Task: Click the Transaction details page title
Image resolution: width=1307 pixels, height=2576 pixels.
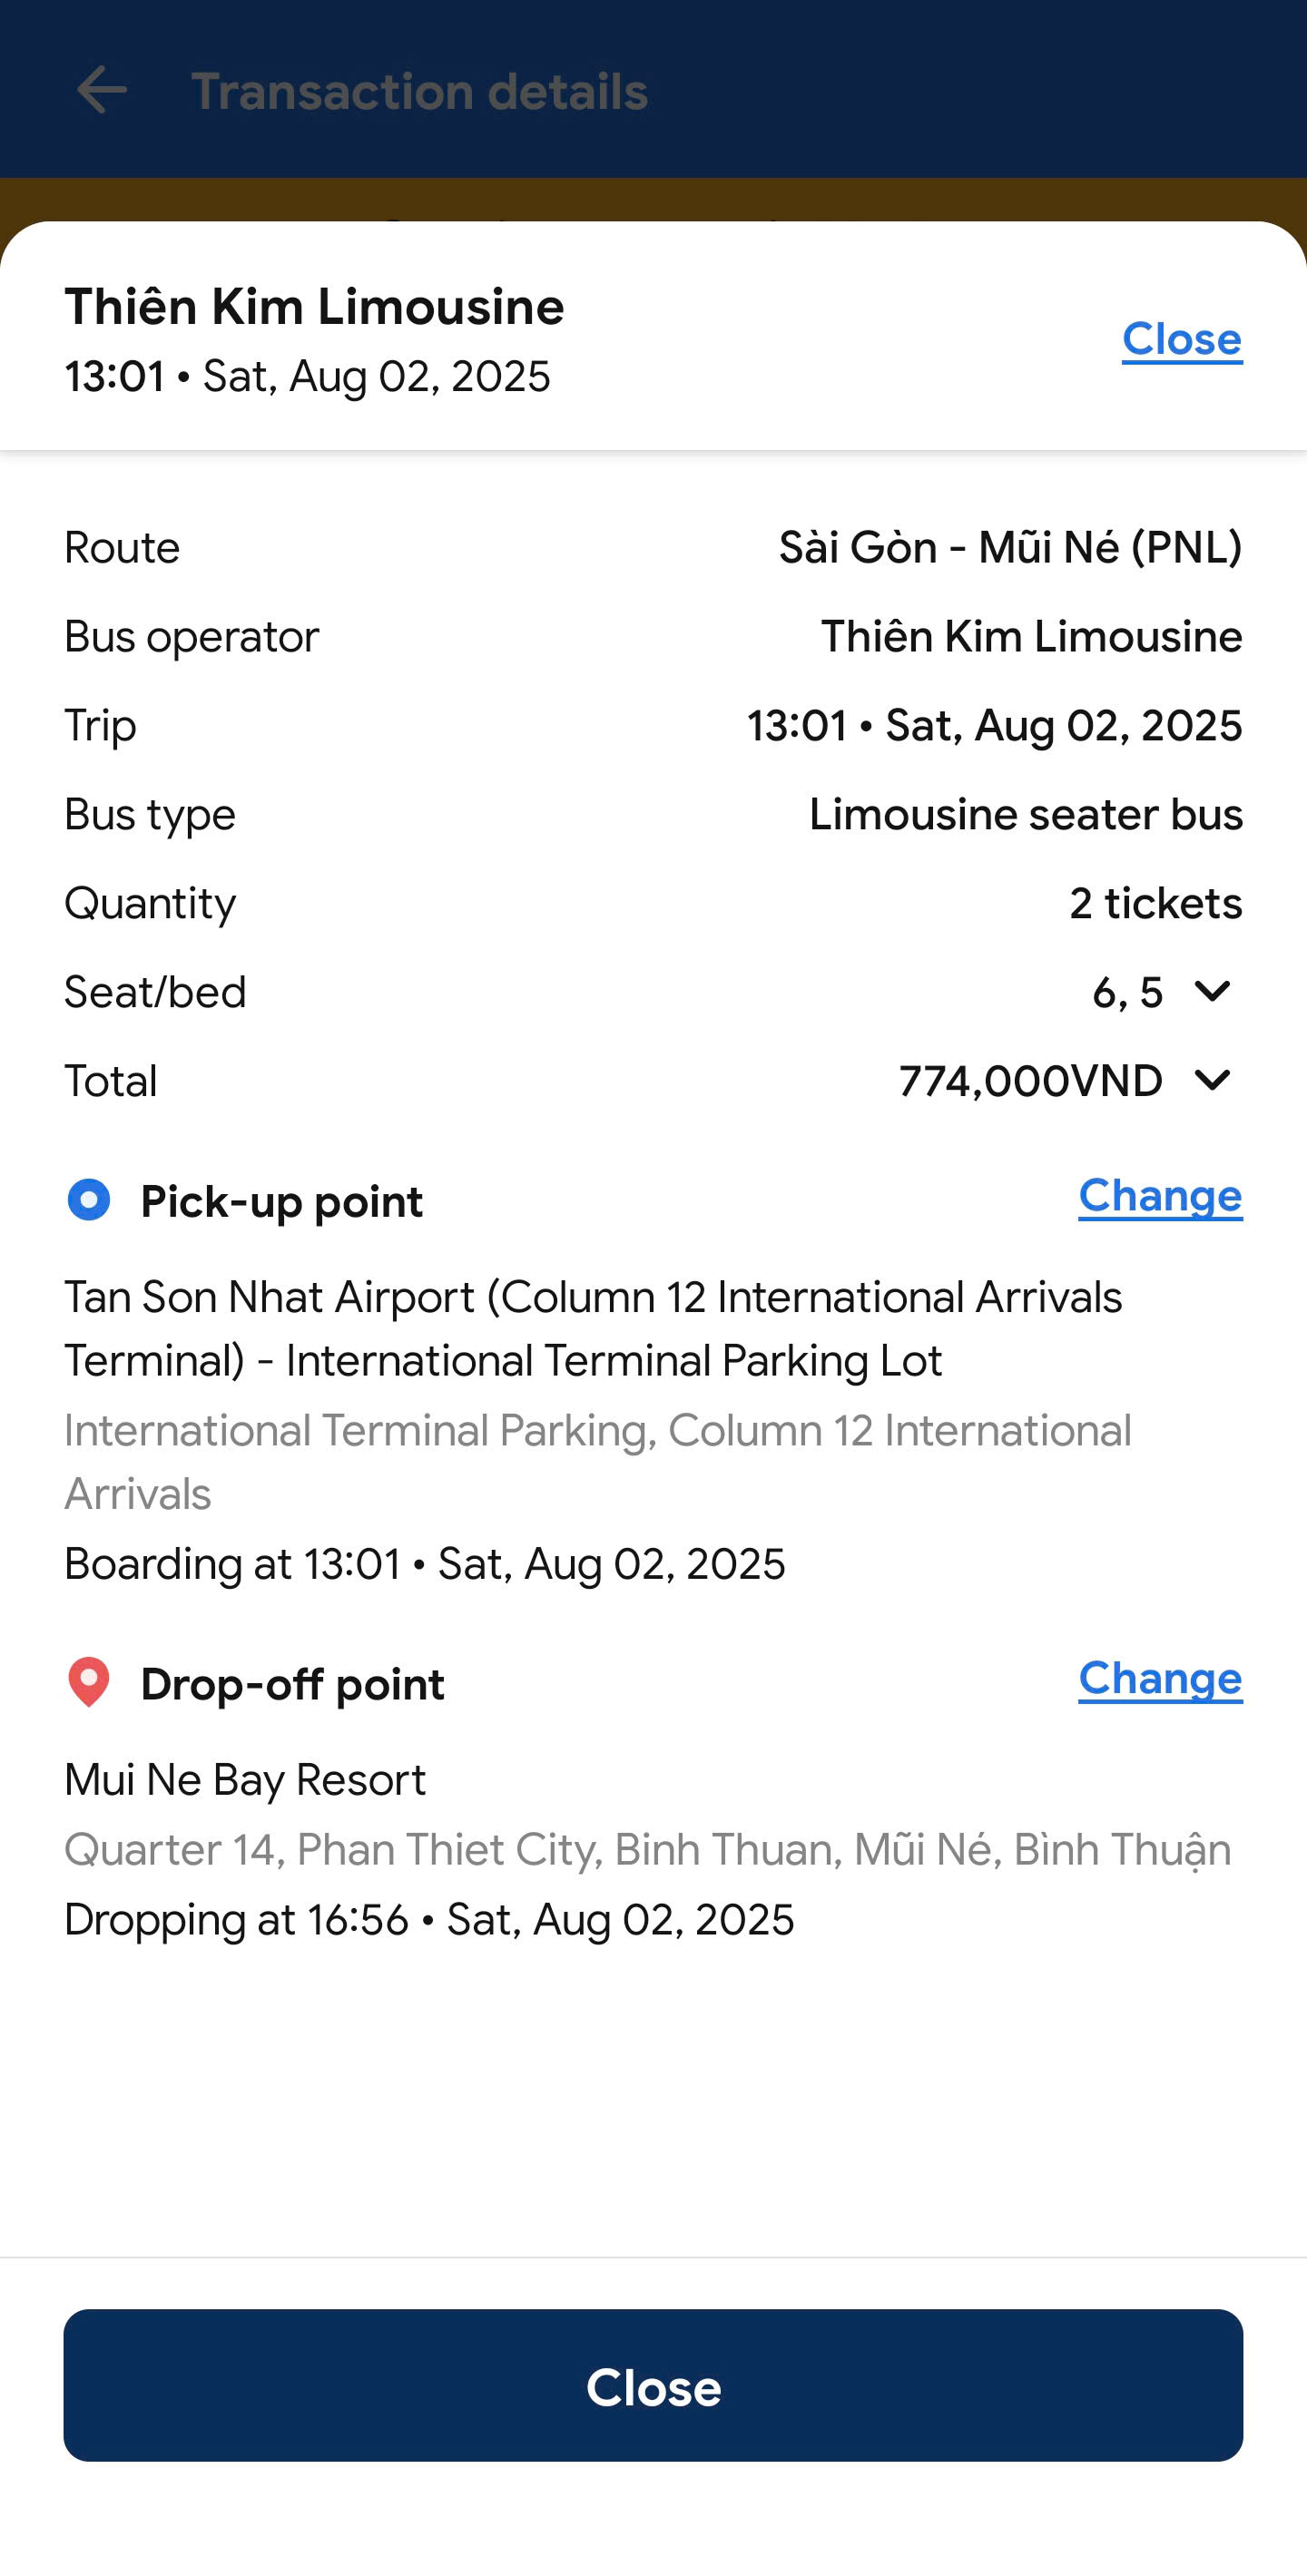Action: (x=419, y=91)
